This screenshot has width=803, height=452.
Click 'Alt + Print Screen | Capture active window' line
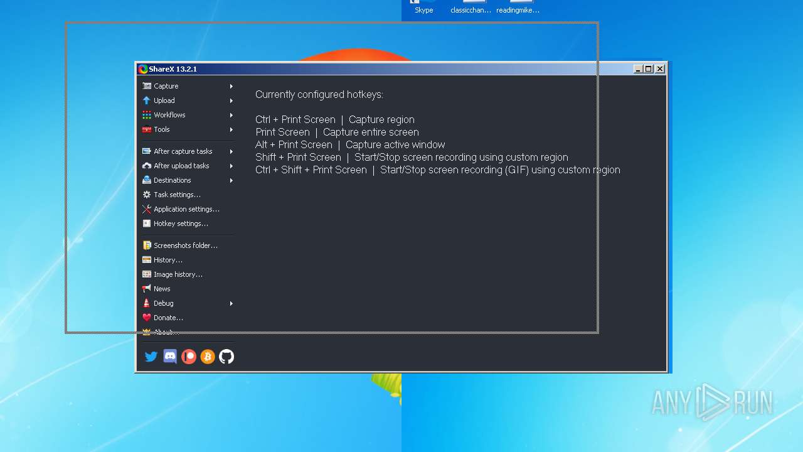350,144
